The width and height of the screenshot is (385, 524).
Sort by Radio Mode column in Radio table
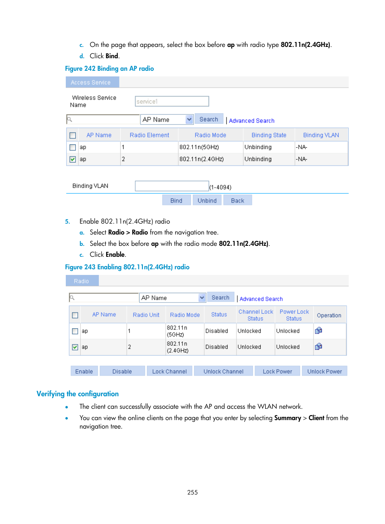[185, 315]
